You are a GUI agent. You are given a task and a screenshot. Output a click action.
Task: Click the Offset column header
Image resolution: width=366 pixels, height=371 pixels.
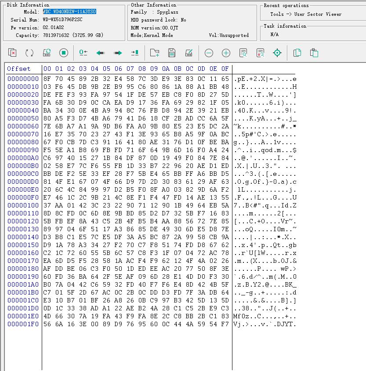point(19,69)
